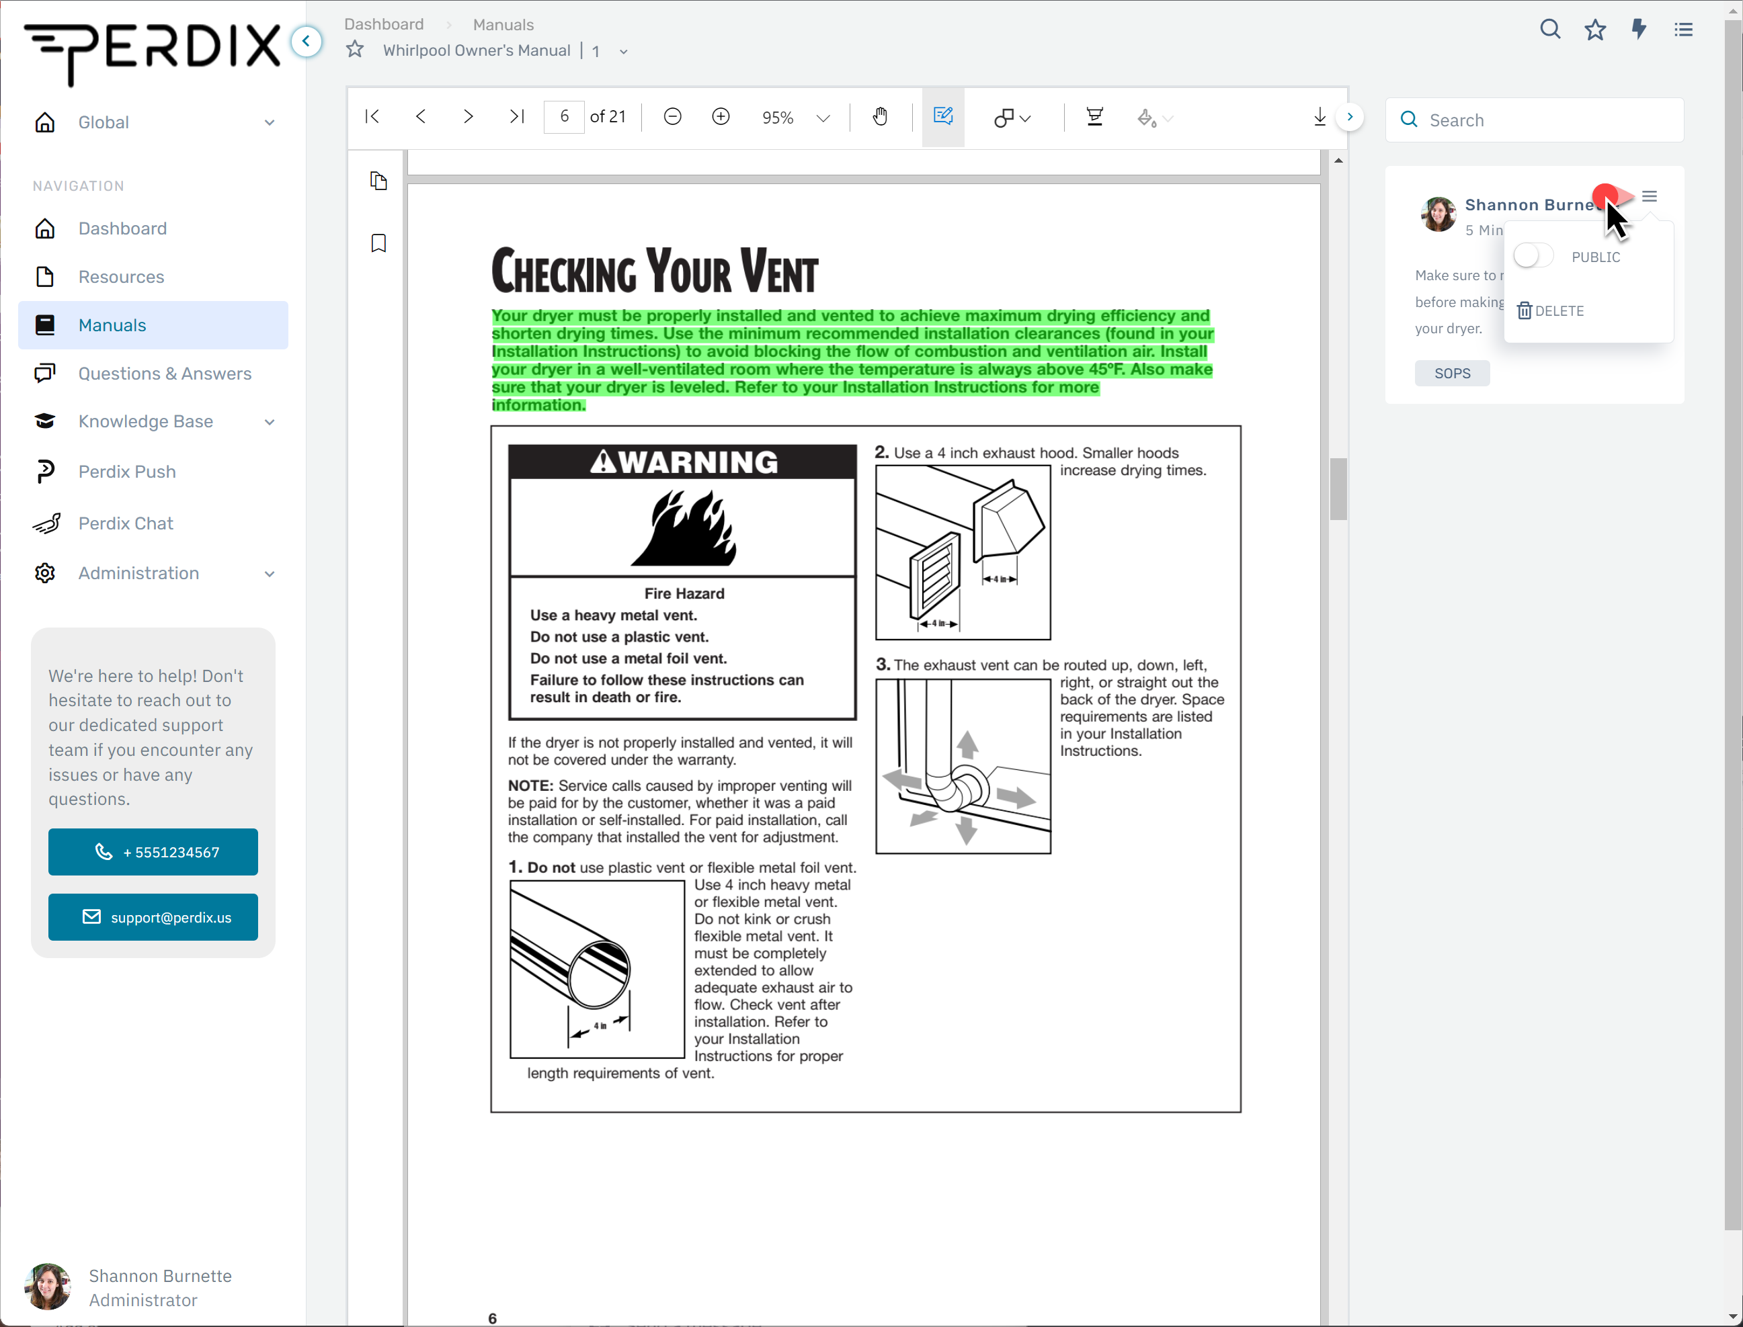Open favorites star in header
The height and width of the screenshot is (1327, 1743).
[x=1594, y=29]
